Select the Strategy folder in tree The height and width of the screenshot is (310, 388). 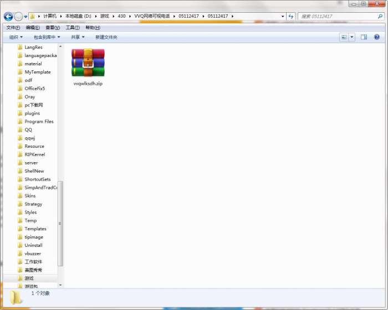(30, 204)
